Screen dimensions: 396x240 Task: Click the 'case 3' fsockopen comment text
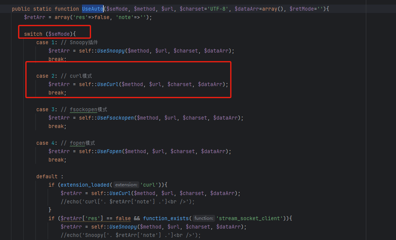84,109
